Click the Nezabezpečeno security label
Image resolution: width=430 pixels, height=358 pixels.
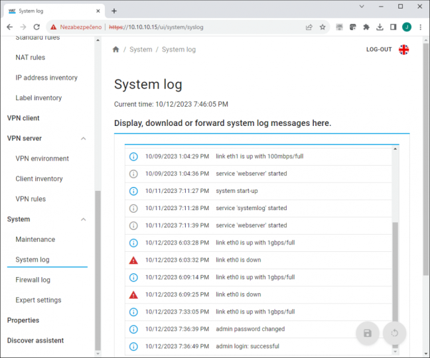[x=81, y=27]
